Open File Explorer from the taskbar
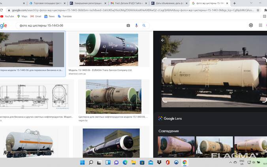267x167 pixels. pyautogui.click(x=133, y=162)
